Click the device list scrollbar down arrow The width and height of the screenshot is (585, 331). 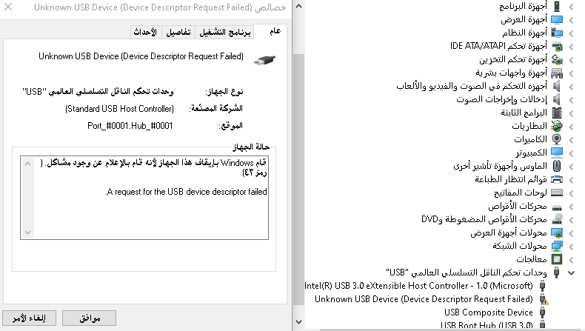click(x=298, y=321)
